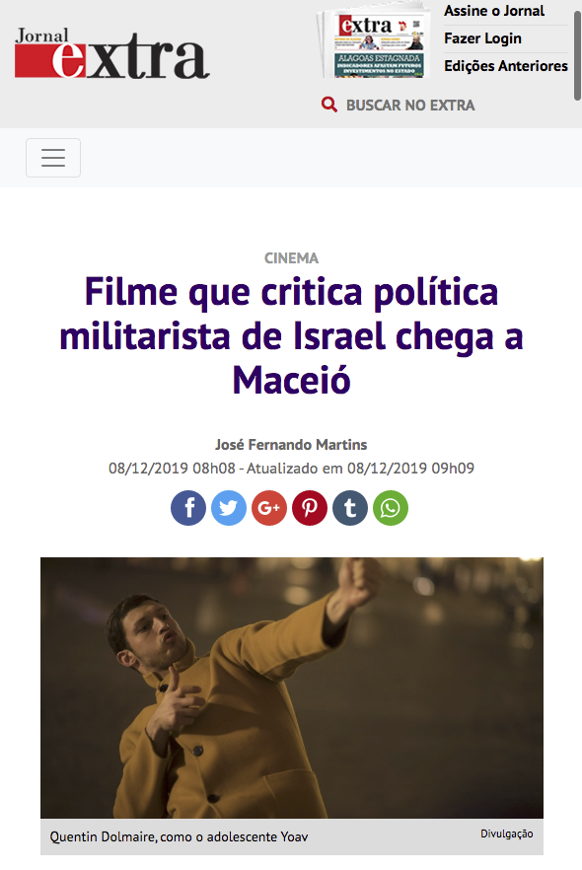Open the CINEMA category label
Screen dimensions: 582x870
[291, 258]
